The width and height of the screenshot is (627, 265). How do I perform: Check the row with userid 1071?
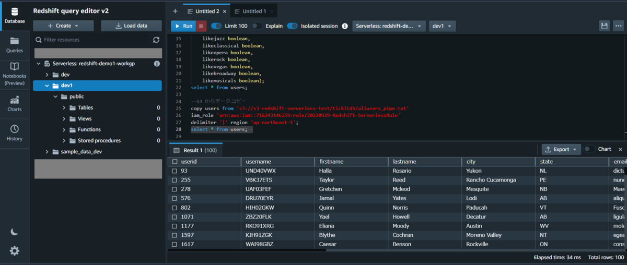pos(175,216)
